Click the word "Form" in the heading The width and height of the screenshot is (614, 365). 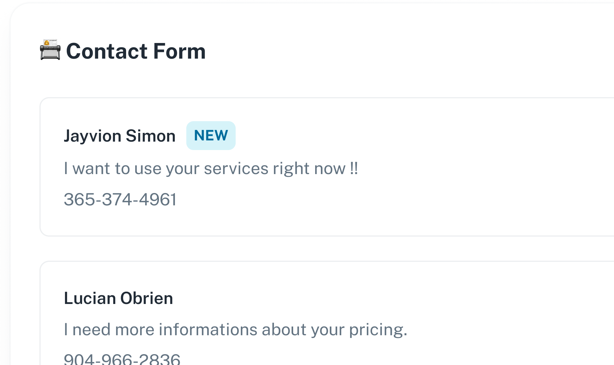179,51
